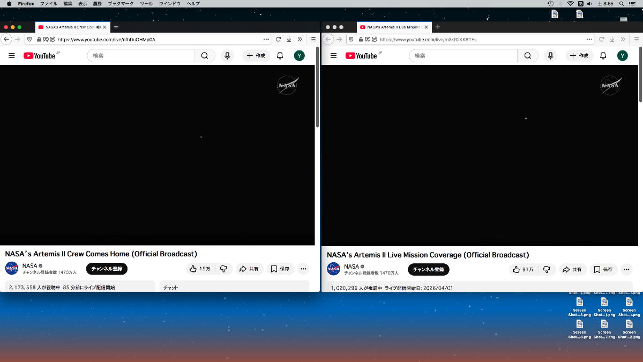Open ツール menu in menu bar
This screenshot has height=362, width=643.
[146, 4]
